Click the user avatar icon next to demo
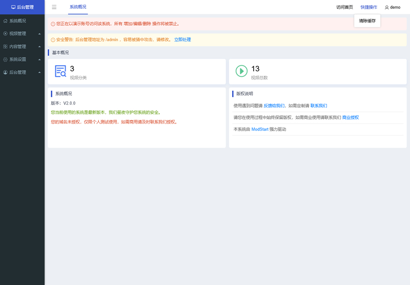This screenshot has width=410, height=285. pos(387,8)
